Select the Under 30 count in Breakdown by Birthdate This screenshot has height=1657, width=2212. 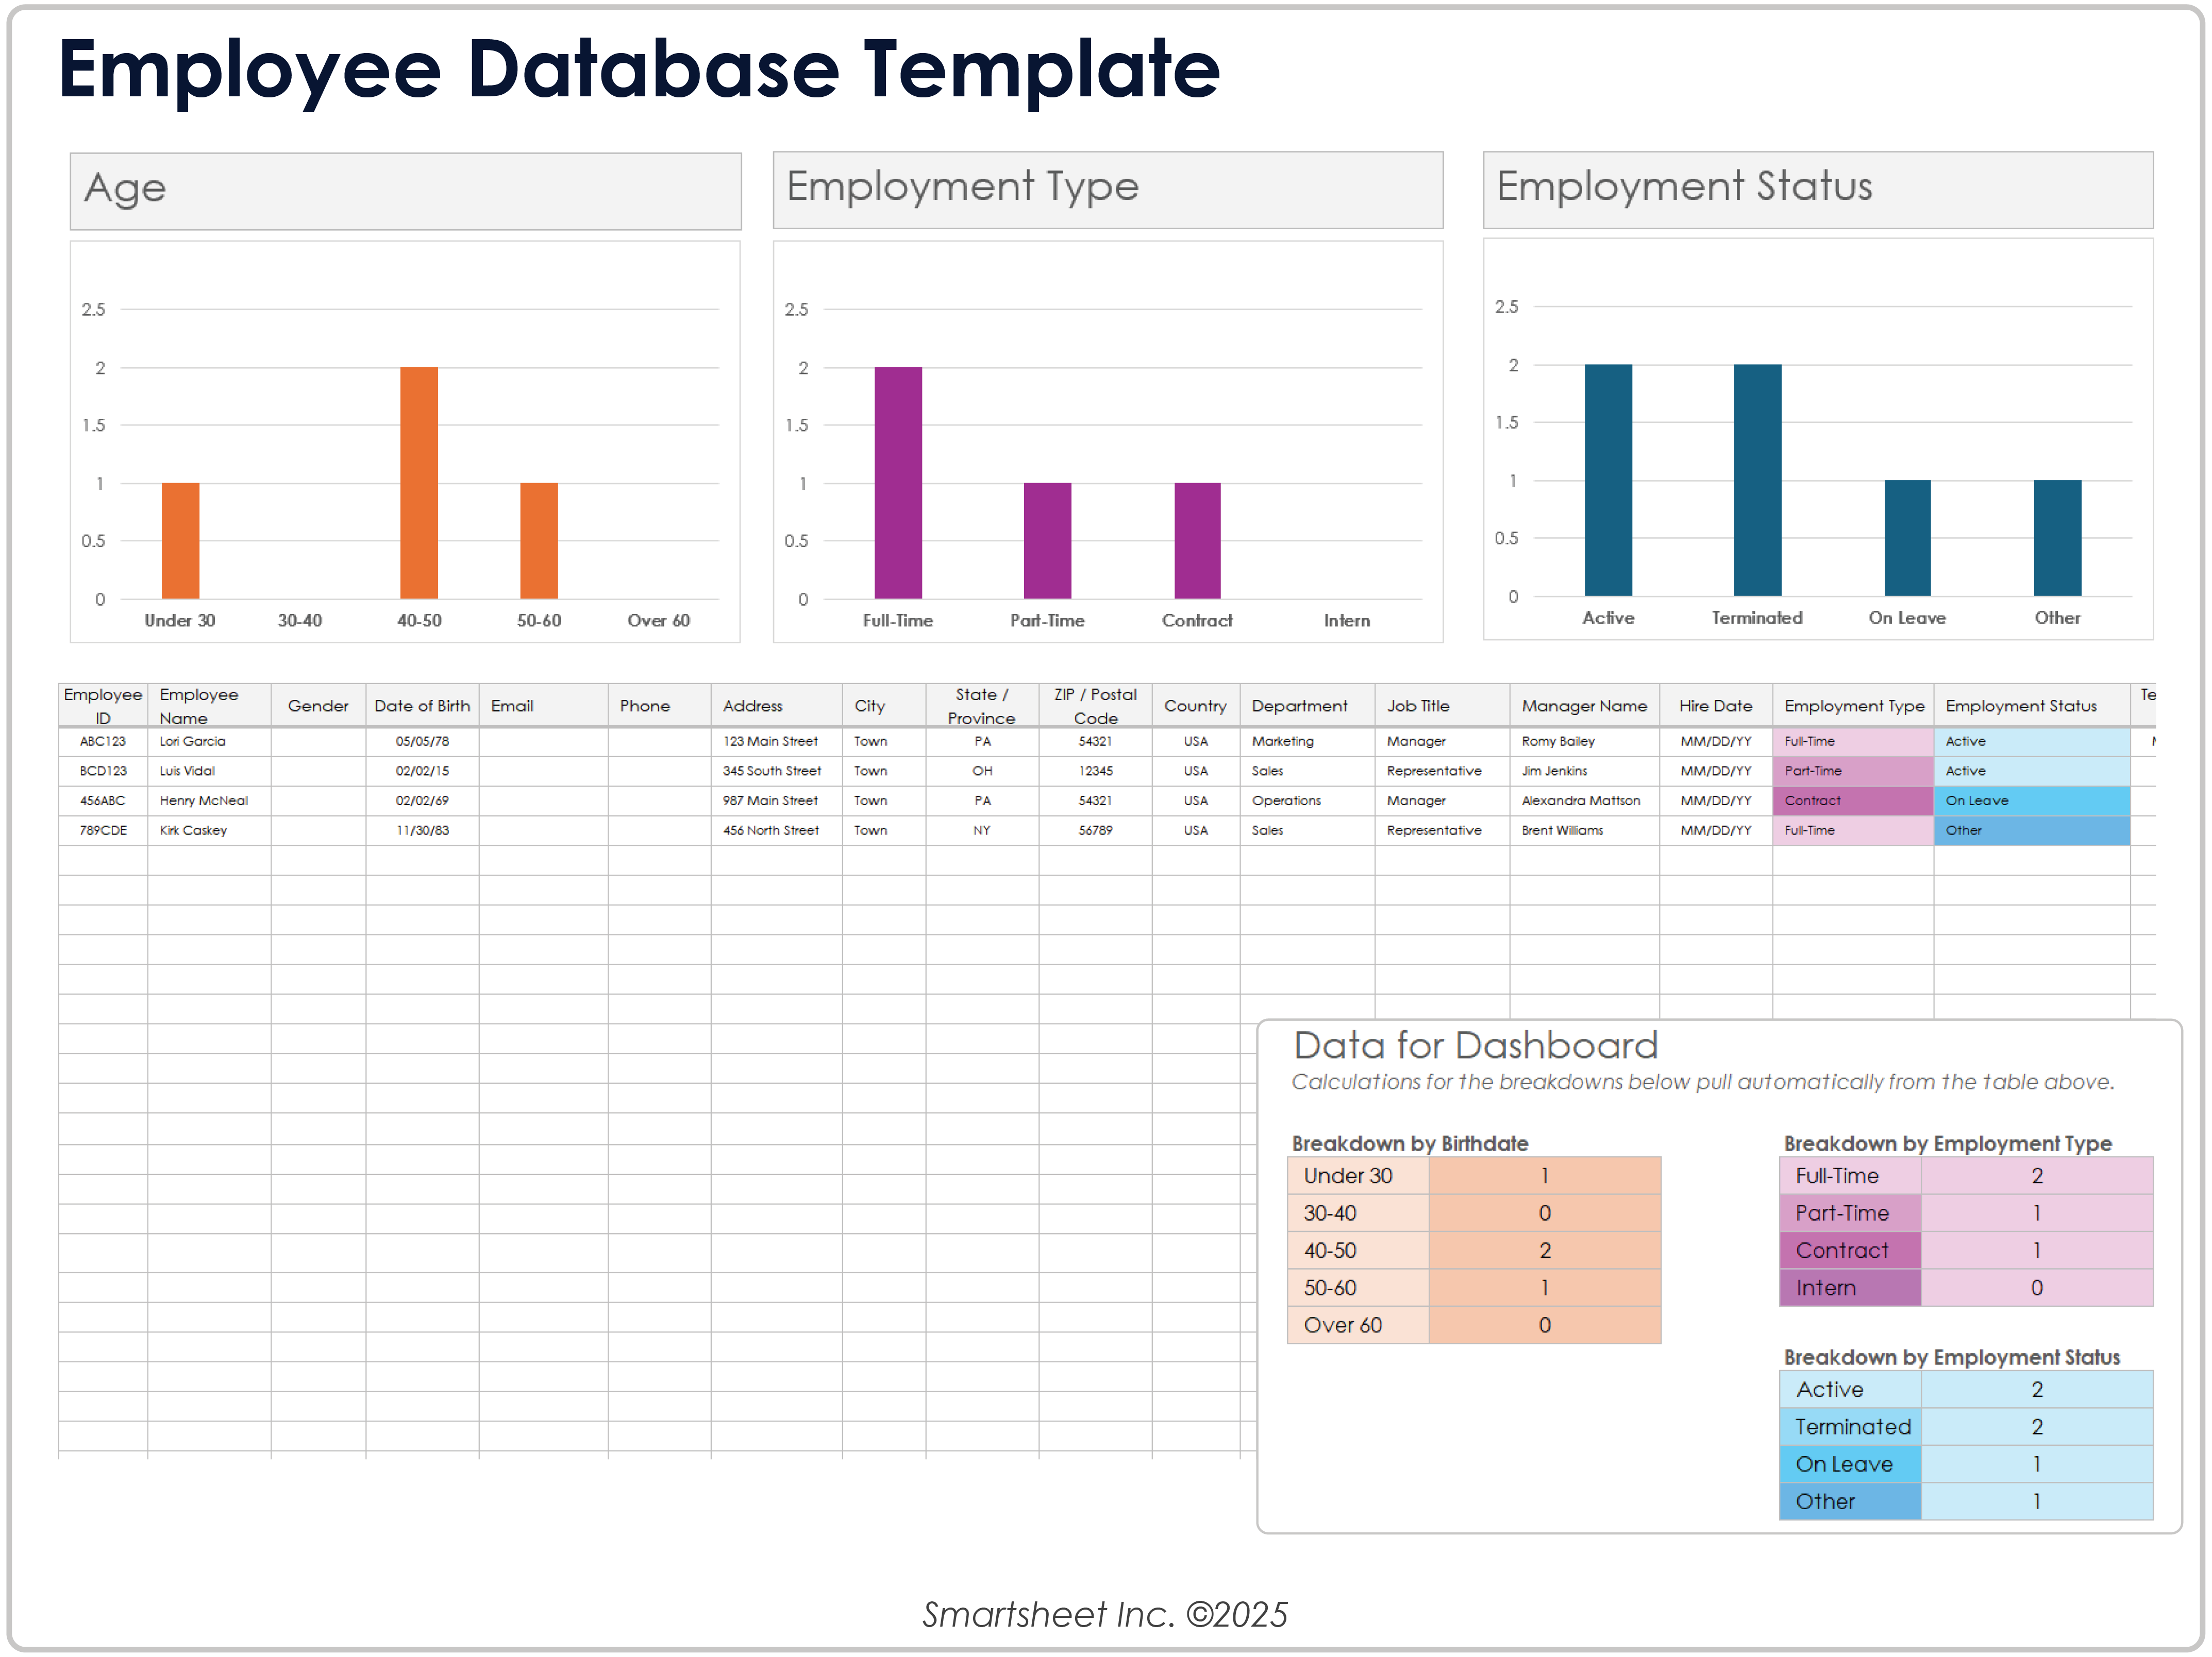pos(1545,1175)
